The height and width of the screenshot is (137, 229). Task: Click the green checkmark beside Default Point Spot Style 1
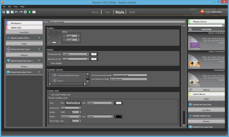coord(39,49)
